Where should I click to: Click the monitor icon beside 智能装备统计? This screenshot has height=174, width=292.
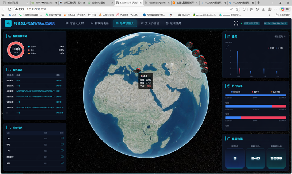click(10, 36)
